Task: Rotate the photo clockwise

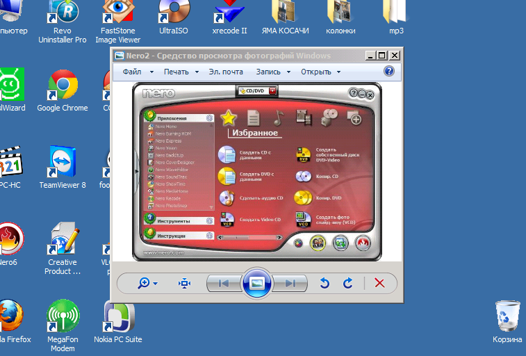Action: [x=348, y=283]
